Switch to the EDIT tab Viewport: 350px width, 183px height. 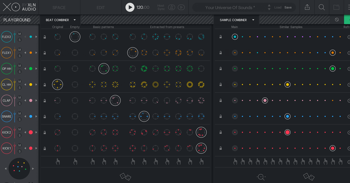[x=100, y=8]
